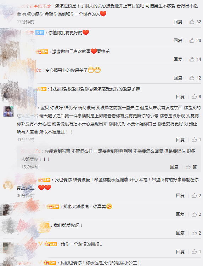Like the comment '给你一个深情的拥抱'

(196, 252)
